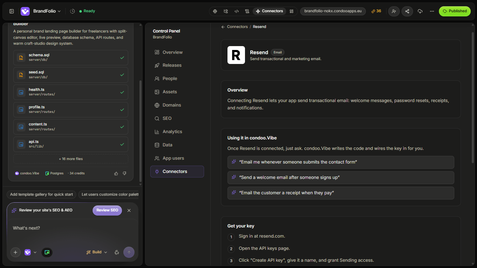
Task: Click the brandfolio-nokx.condooapps.eu URL pill
Action: pyautogui.click(x=333, y=11)
